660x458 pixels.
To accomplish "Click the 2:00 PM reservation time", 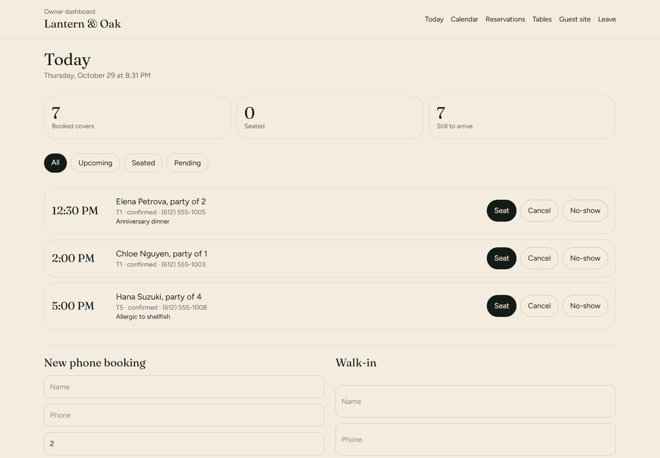I will point(73,258).
